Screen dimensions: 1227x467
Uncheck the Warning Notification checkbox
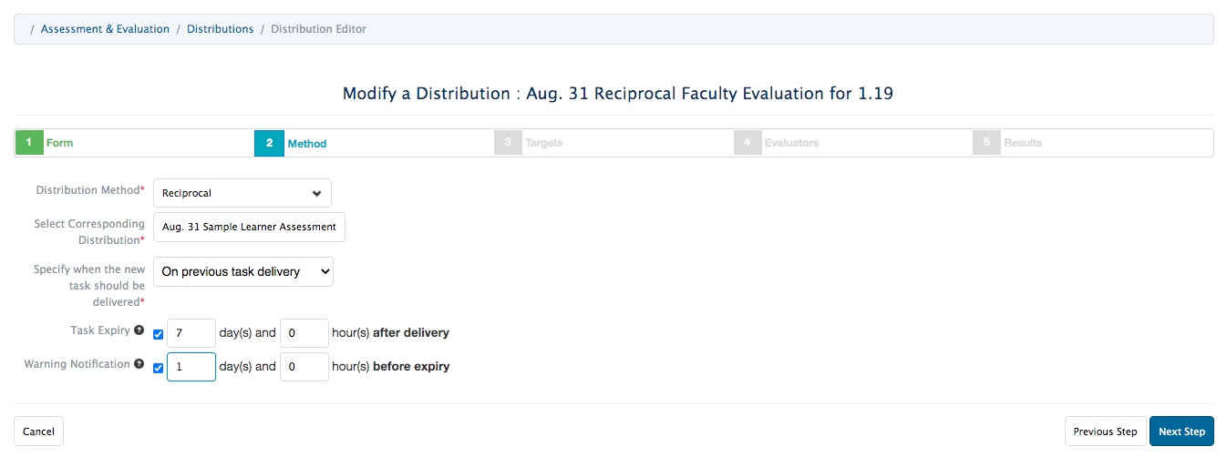click(159, 368)
